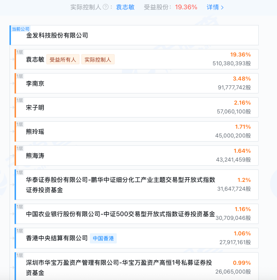277x280 pixels.
Task: Click the 实际控制人 tag on the 袁志敏 row
Action: 98,59
